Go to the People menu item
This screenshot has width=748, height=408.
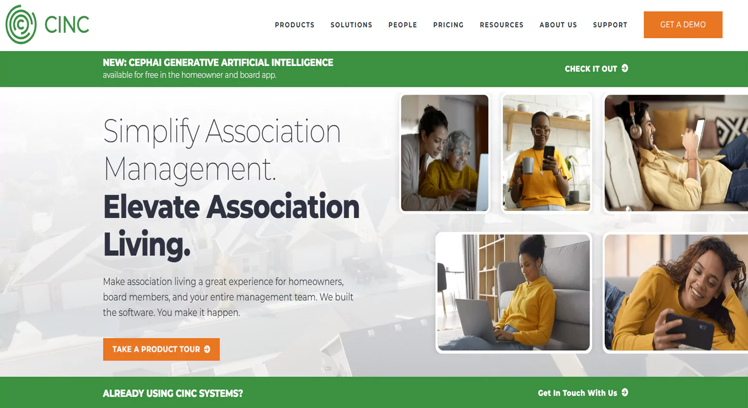click(x=403, y=25)
